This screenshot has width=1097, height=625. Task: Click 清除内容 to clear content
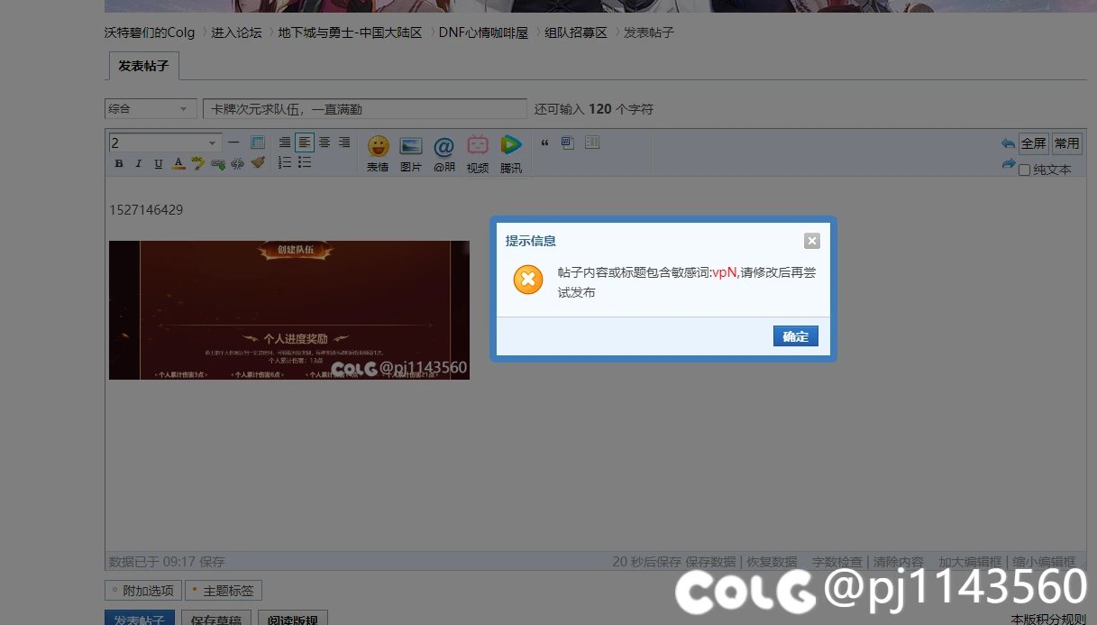[x=899, y=562]
